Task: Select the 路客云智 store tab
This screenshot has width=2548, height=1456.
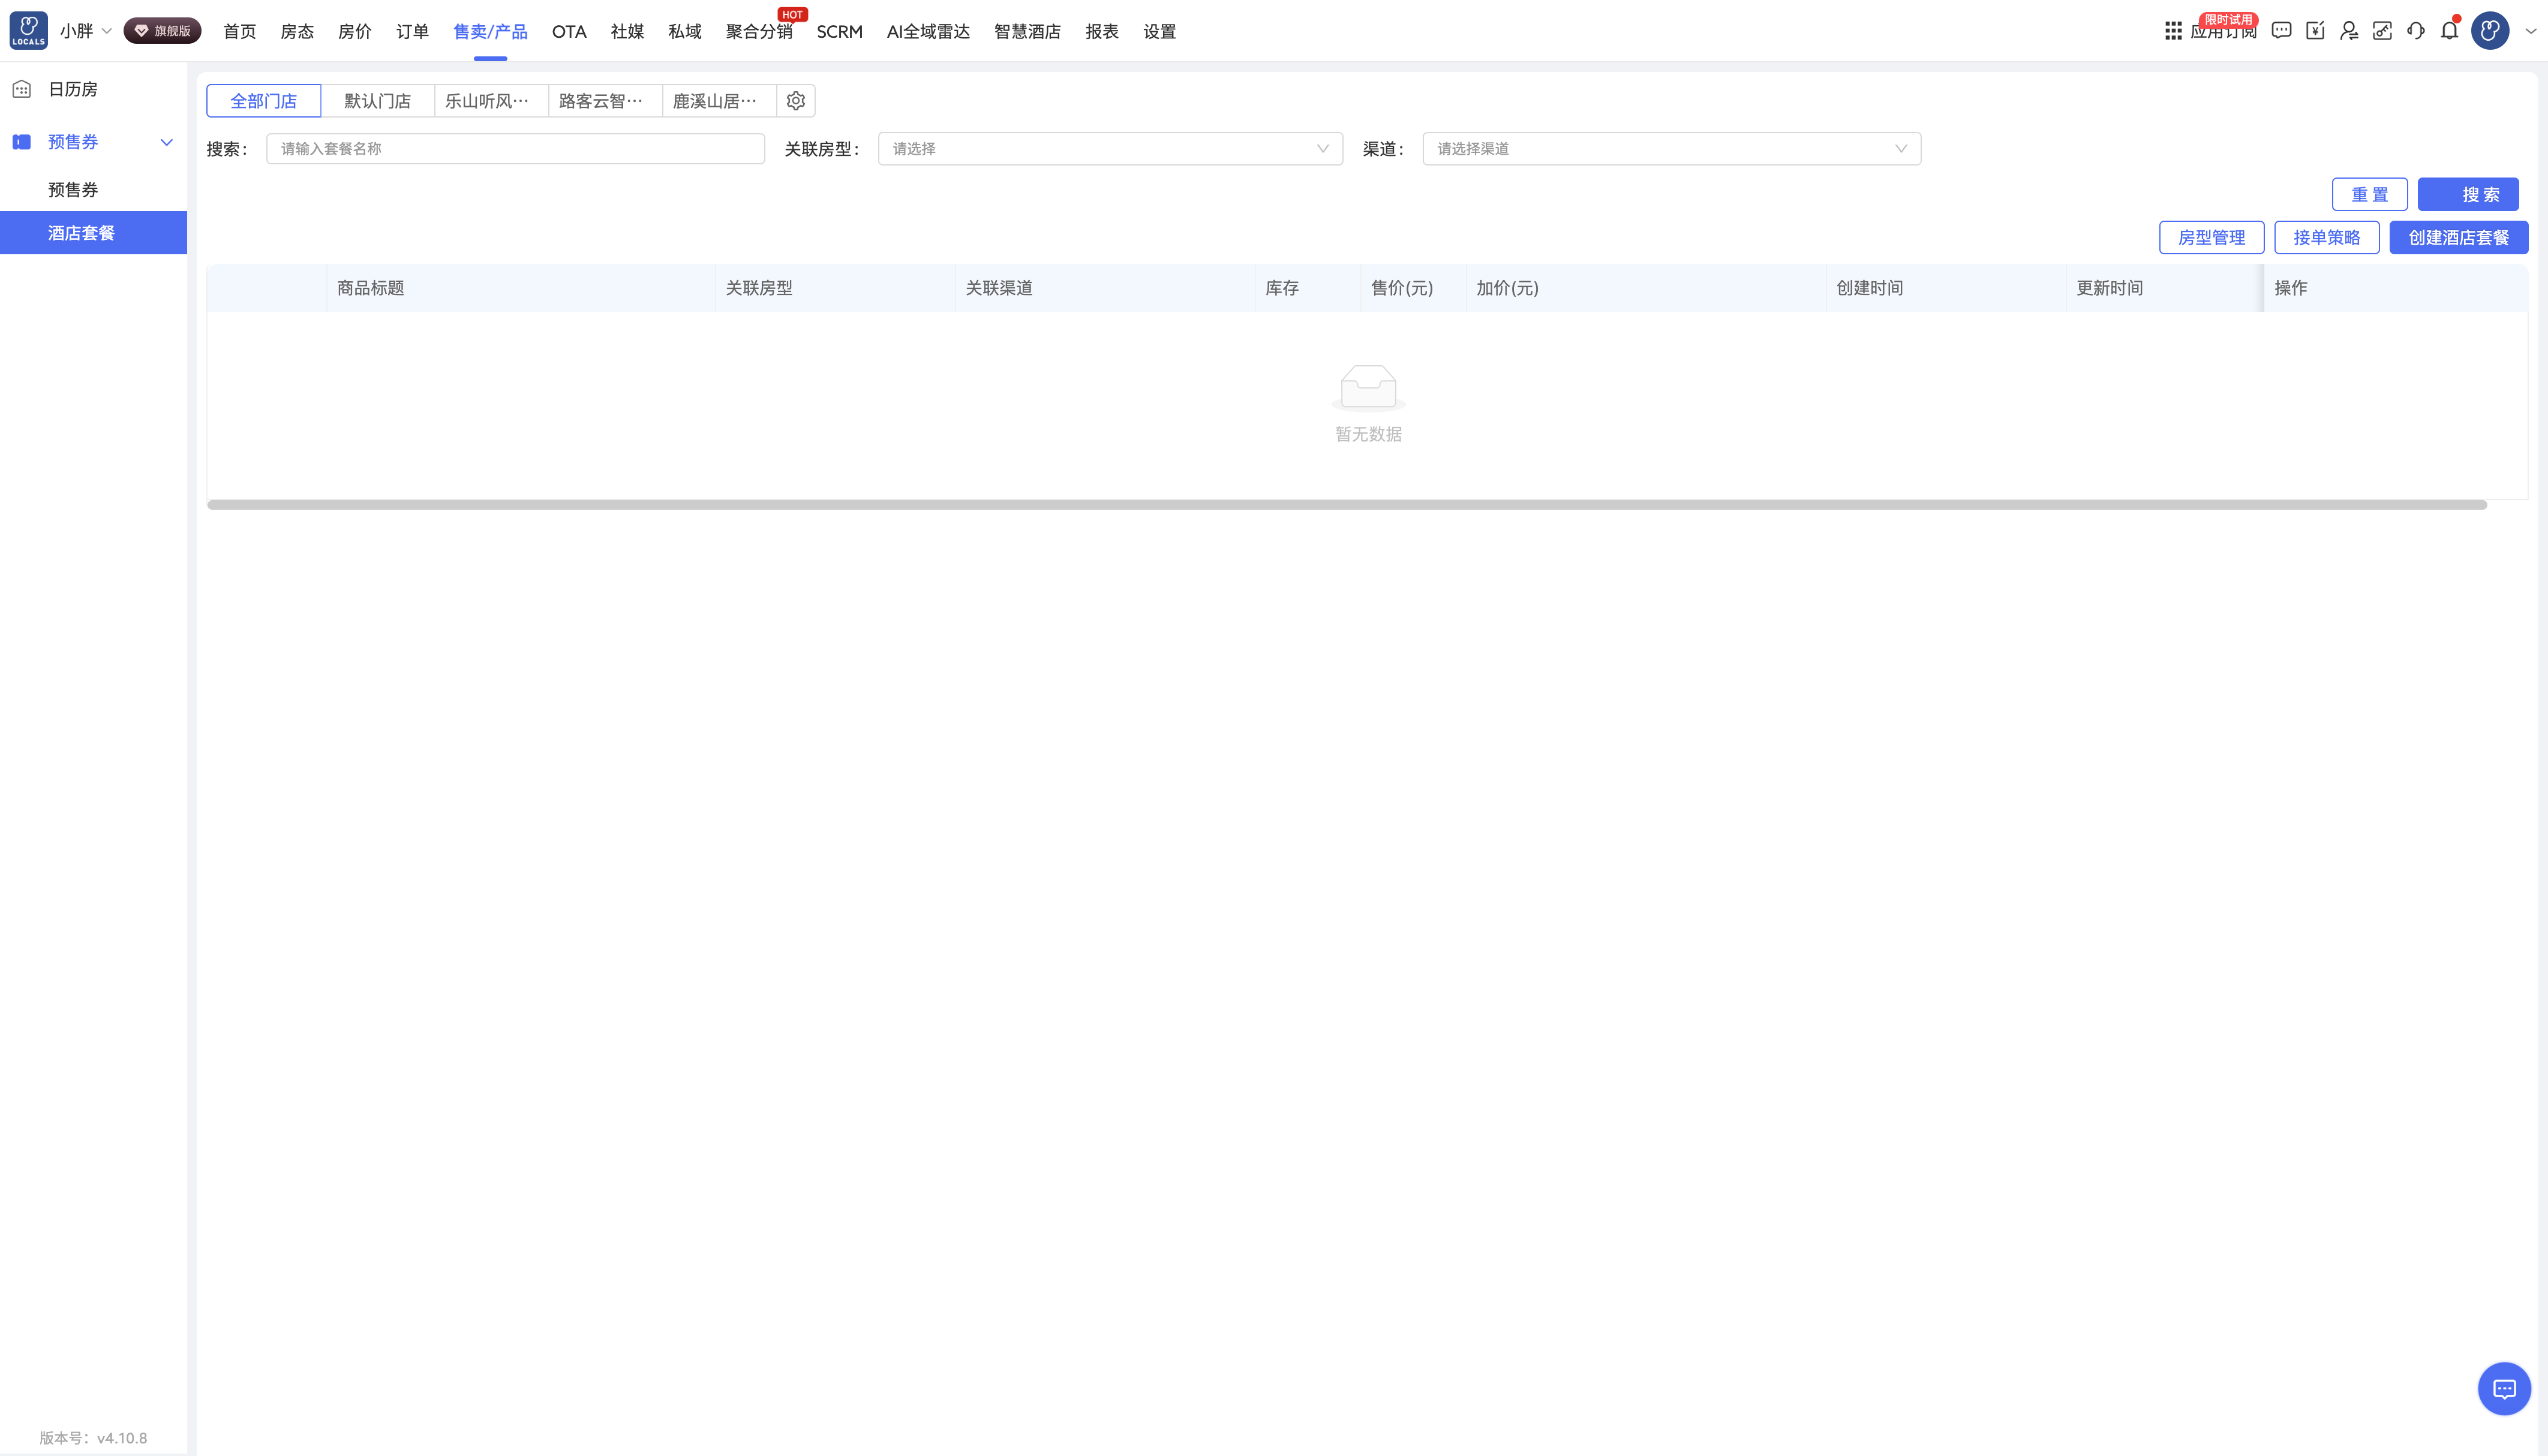Action: 606,101
